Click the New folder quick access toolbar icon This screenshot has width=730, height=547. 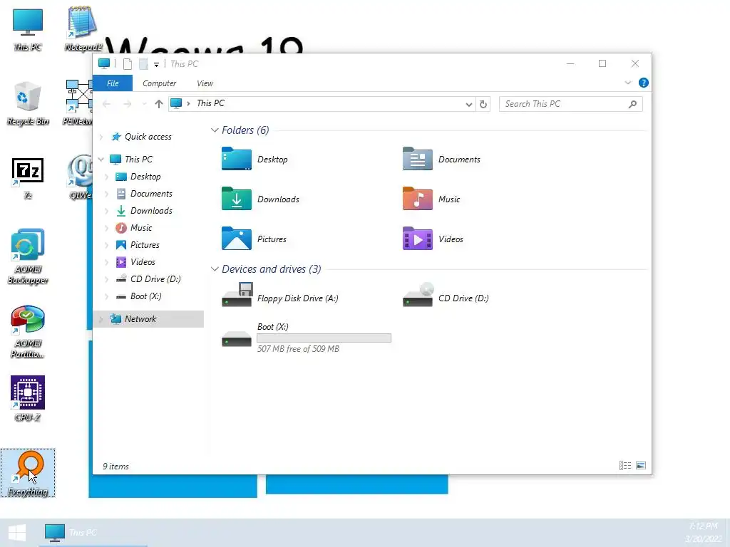pyautogui.click(x=143, y=64)
